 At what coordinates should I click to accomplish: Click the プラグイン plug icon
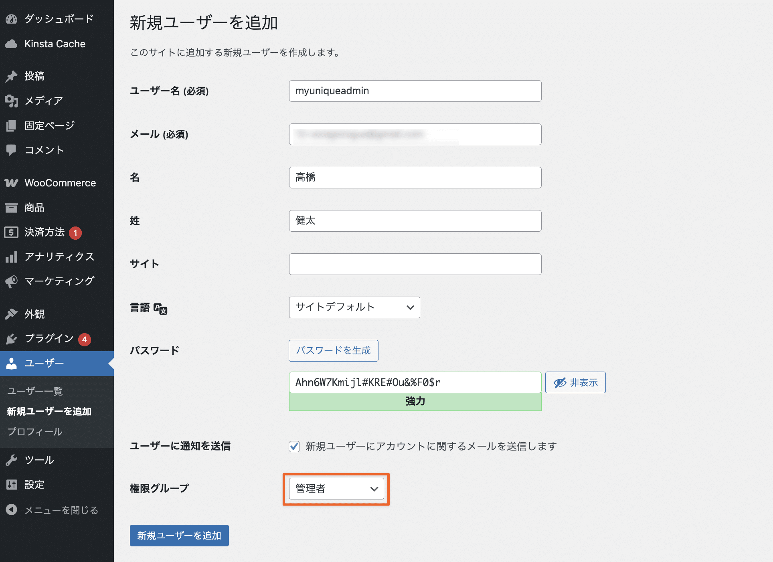tap(12, 339)
